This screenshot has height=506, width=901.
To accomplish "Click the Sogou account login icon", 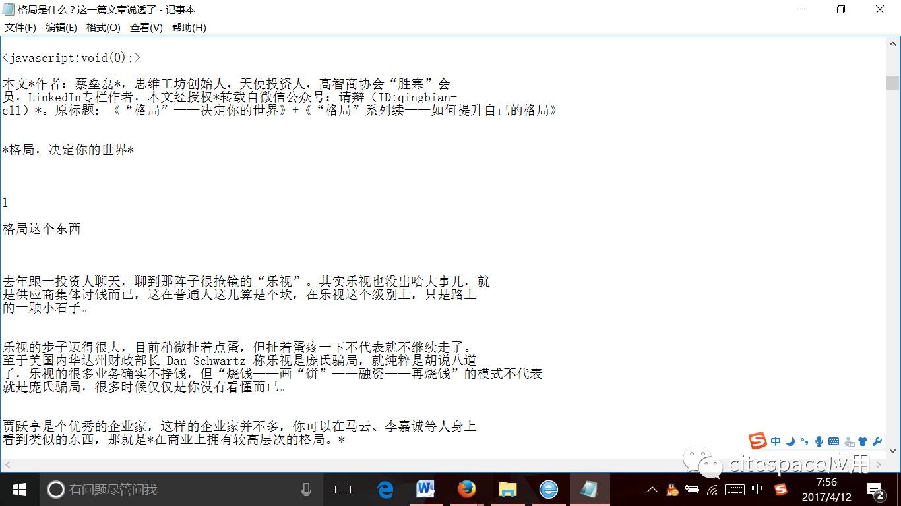I will [x=849, y=441].
